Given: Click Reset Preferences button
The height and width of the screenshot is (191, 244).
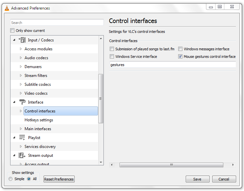Looking at the screenshot, I should tap(59, 179).
